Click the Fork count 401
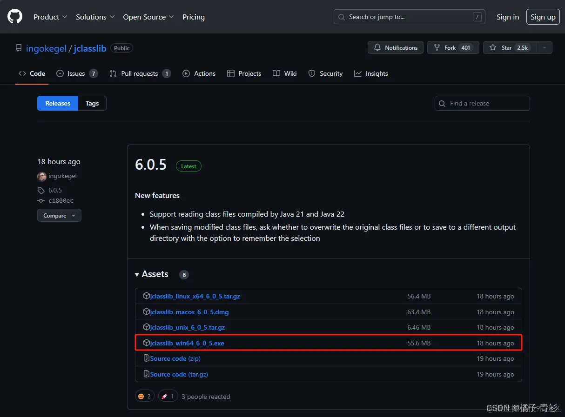The height and width of the screenshot is (417, 565). [465, 47]
